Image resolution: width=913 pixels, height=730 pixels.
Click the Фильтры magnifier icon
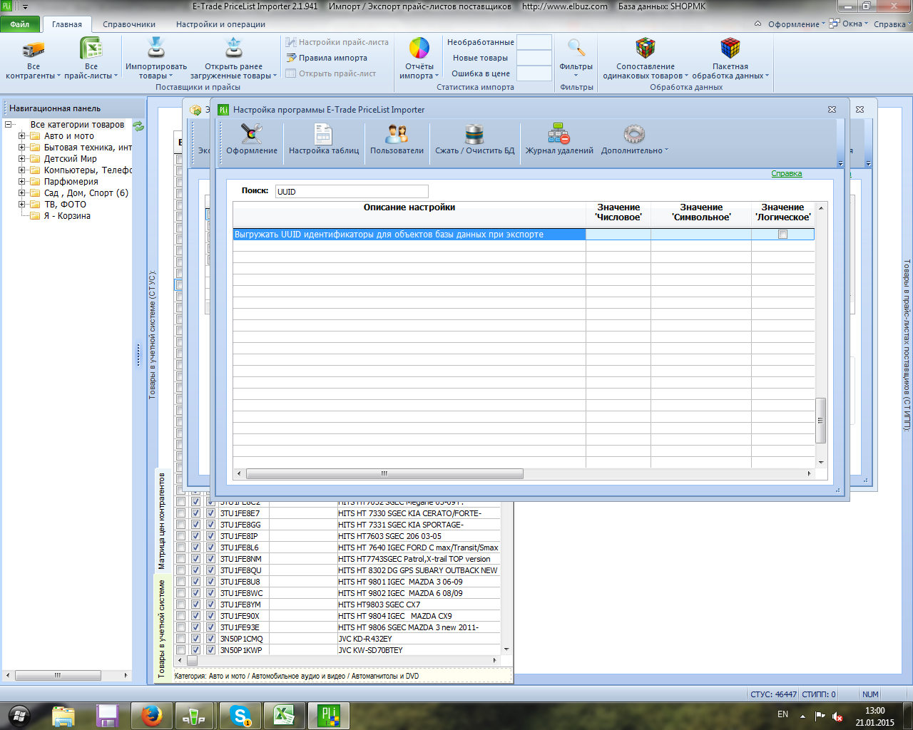click(x=576, y=48)
